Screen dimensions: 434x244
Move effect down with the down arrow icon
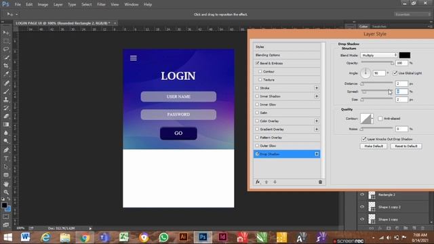click(x=275, y=182)
